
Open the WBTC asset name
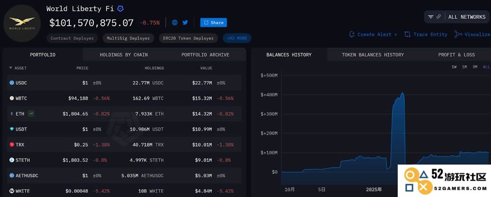(x=21, y=98)
